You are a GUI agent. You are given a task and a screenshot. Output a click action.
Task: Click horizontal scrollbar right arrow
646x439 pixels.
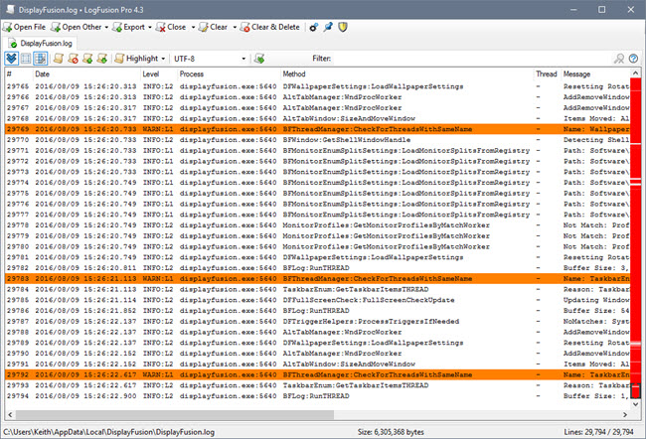click(x=625, y=415)
